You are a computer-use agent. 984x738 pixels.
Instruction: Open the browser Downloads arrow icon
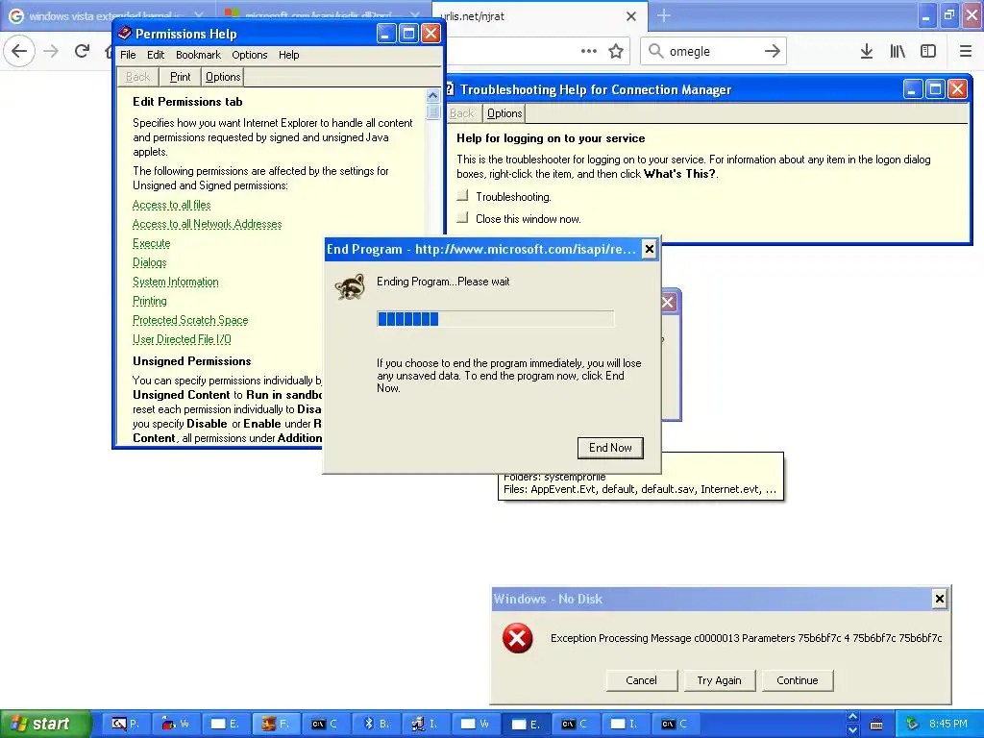click(867, 52)
